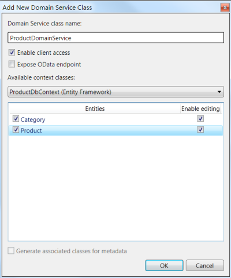Click the Enable editing column header
231x278 pixels.
pos(200,108)
